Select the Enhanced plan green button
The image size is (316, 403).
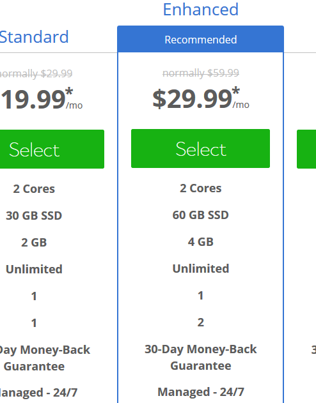200,149
